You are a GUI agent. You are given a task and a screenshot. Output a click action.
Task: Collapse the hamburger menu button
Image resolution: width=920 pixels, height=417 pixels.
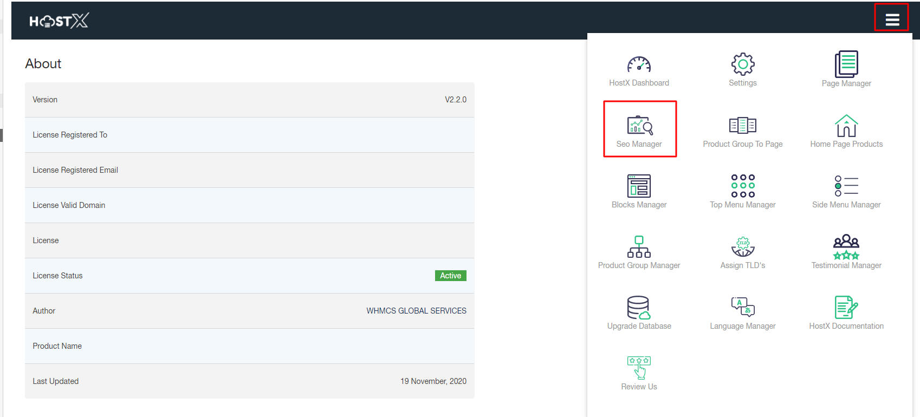(x=892, y=20)
